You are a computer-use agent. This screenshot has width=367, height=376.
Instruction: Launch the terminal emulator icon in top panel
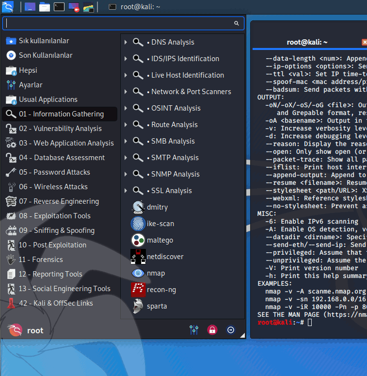point(59,7)
